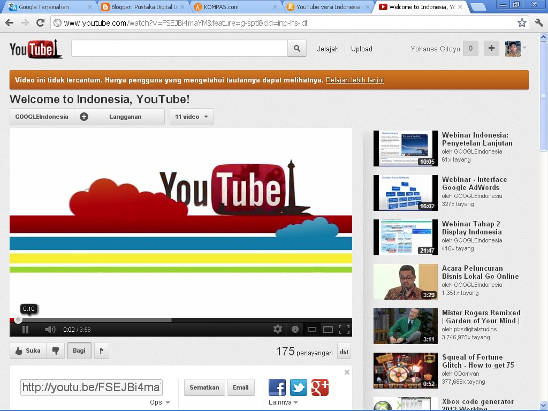Go back using browser back arrow
Screen dimensions: 548x411
pyautogui.click(x=10, y=23)
